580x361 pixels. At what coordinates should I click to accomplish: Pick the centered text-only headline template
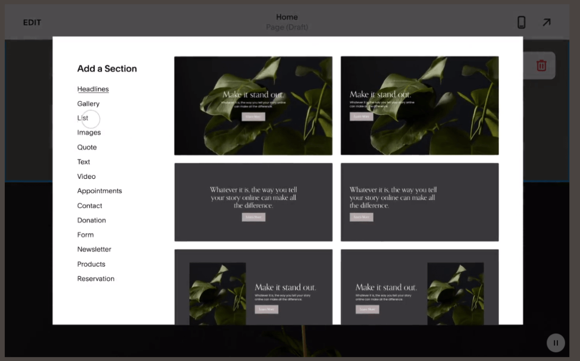(253, 202)
